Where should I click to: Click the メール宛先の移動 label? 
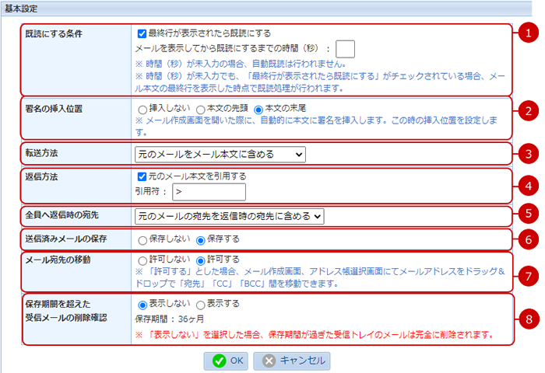pyautogui.click(x=58, y=260)
